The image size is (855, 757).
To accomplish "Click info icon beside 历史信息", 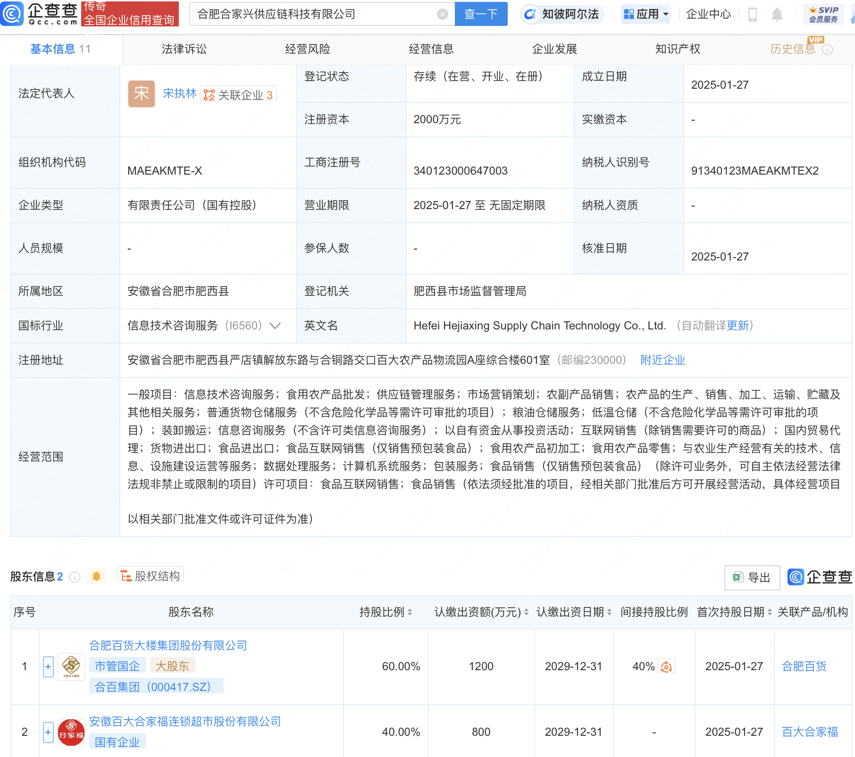I will (x=828, y=50).
